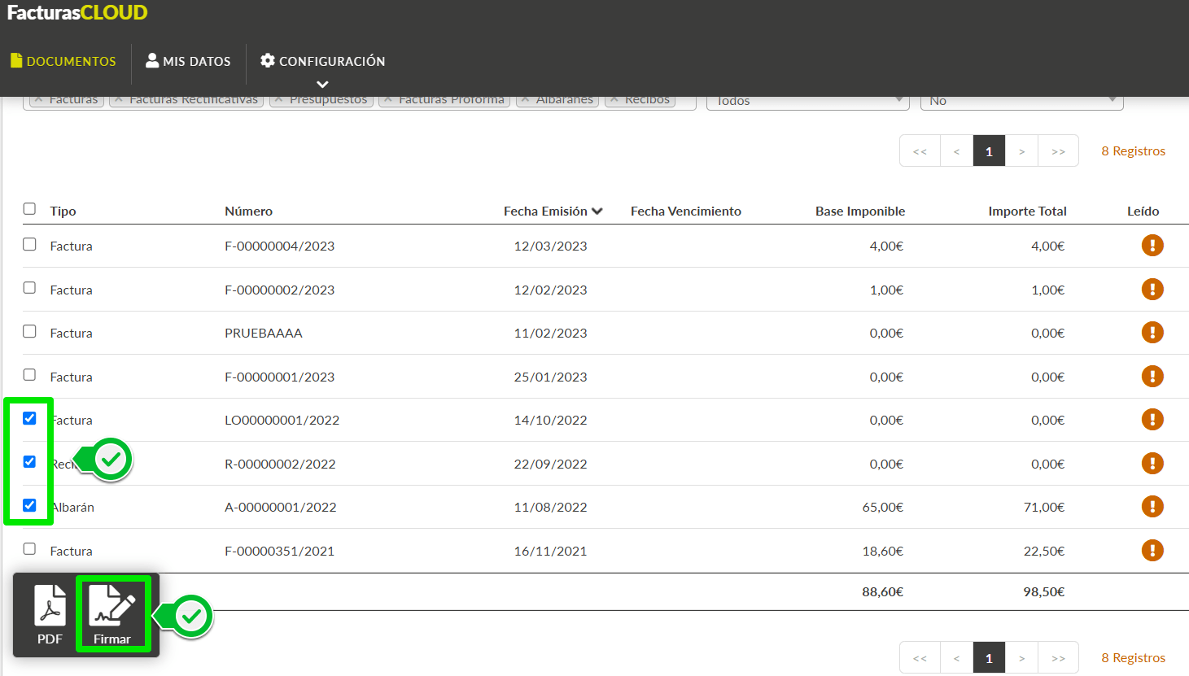The image size is (1189, 676).
Task: Expand the Configuración menu chevron
Action: point(322,84)
